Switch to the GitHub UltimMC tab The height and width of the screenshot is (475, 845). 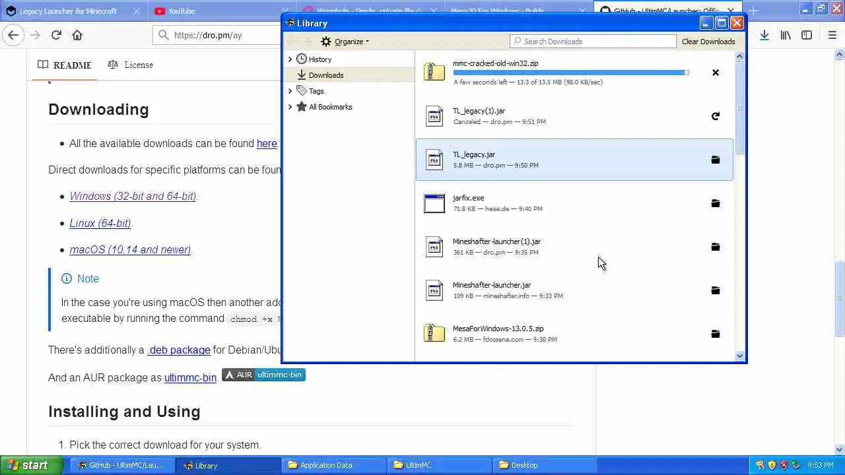(x=667, y=11)
